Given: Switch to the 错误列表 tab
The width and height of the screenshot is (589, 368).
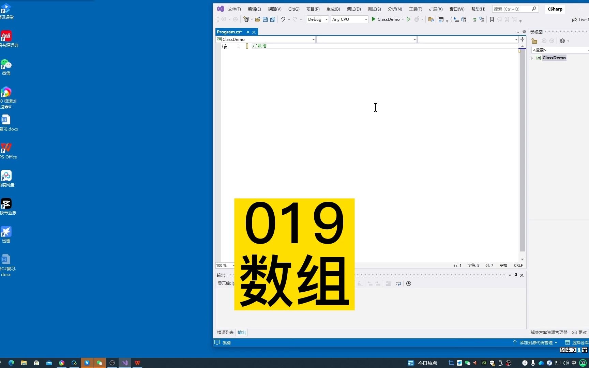Looking at the screenshot, I should point(225,332).
